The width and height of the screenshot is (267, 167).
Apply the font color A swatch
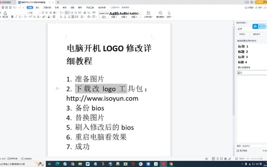[x=49, y=17]
